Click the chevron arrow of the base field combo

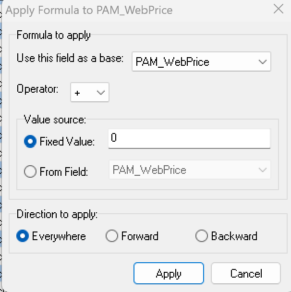[x=262, y=62]
